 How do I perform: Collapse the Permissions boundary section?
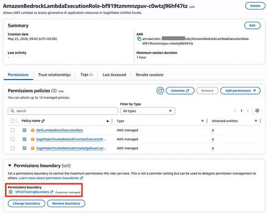point(9,165)
